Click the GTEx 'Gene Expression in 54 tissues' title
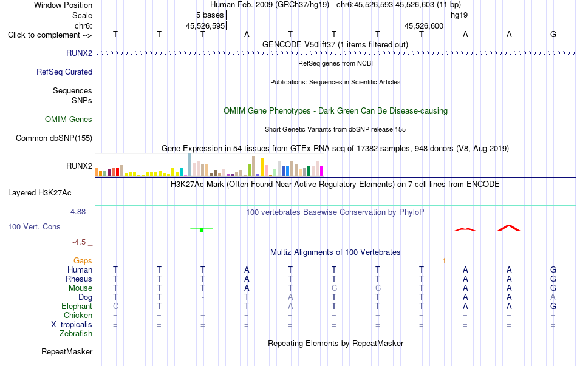Viewport: 577px width, 366px height. (335, 148)
